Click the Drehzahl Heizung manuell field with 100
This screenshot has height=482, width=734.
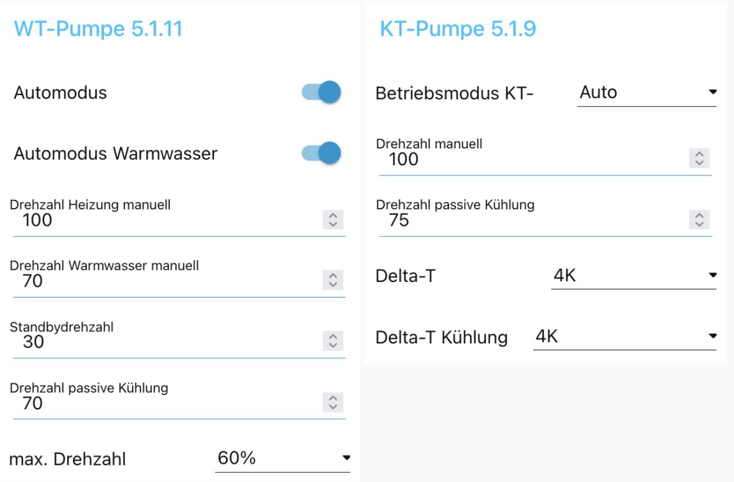179,220
